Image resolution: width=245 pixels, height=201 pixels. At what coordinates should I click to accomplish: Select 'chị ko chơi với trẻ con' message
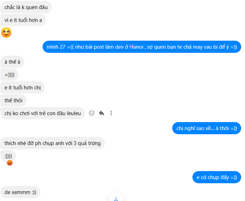tap(43, 113)
